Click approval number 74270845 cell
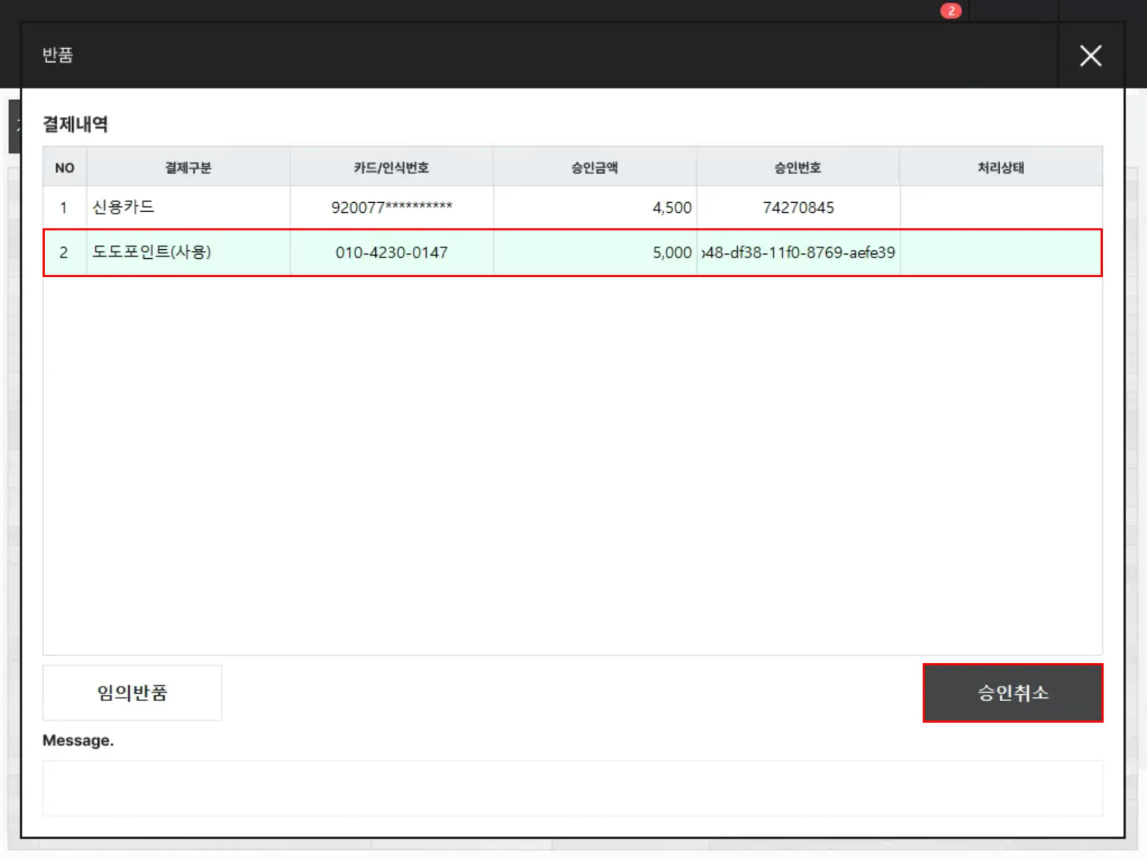Viewport: 1147px width, 859px height. click(798, 208)
